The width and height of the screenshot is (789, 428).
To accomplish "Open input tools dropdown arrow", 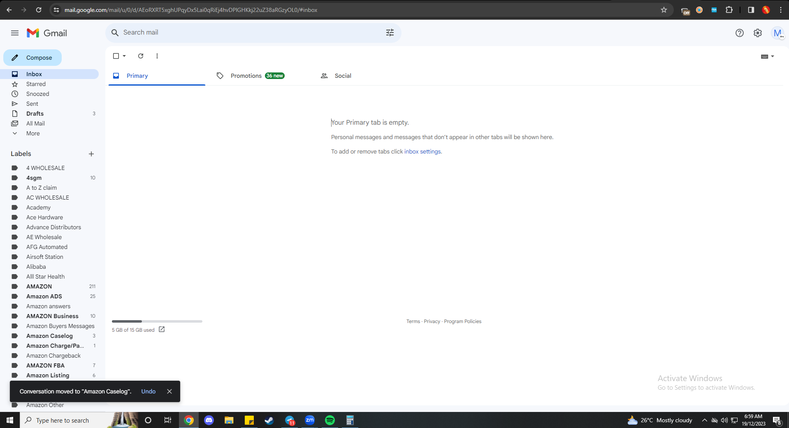I will [773, 56].
